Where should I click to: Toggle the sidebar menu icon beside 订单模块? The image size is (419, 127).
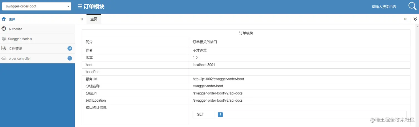point(80,7)
